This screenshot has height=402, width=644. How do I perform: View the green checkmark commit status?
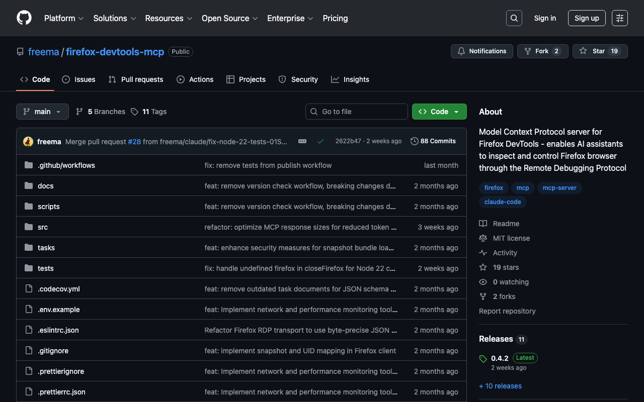click(x=320, y=142)
